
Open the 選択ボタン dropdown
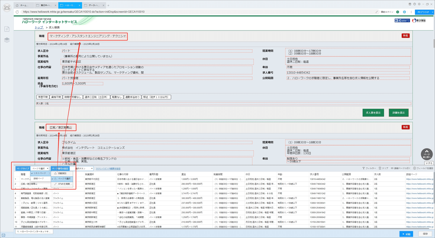[x=82, y=169]
